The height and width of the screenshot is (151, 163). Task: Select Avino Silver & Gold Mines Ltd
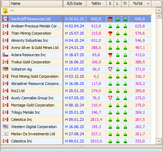point(35,48)
